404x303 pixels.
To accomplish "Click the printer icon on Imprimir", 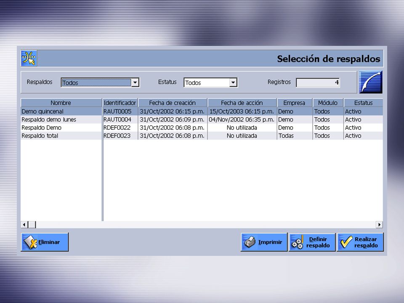I will 250,242.
